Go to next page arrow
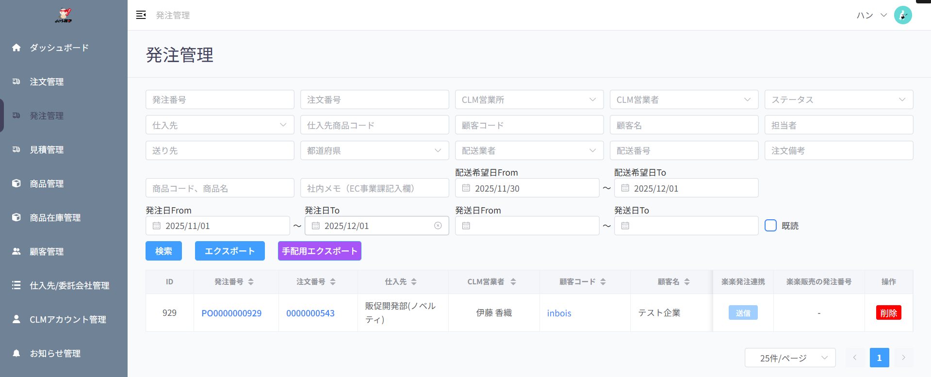The image size is (931, 377). pyautogui.click(x=903, y=358)
